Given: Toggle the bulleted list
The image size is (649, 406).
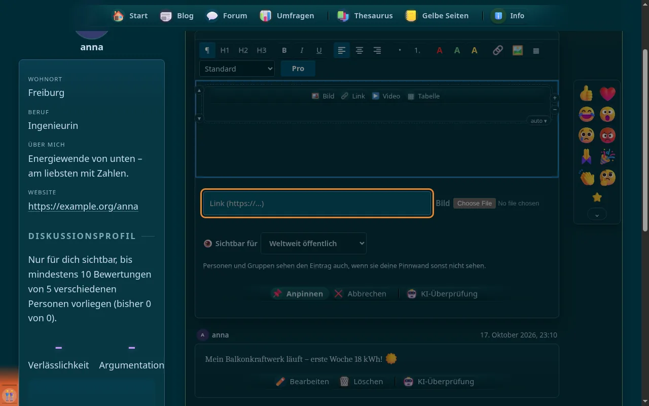Looking at the screenshot, I should click(400, 50).
